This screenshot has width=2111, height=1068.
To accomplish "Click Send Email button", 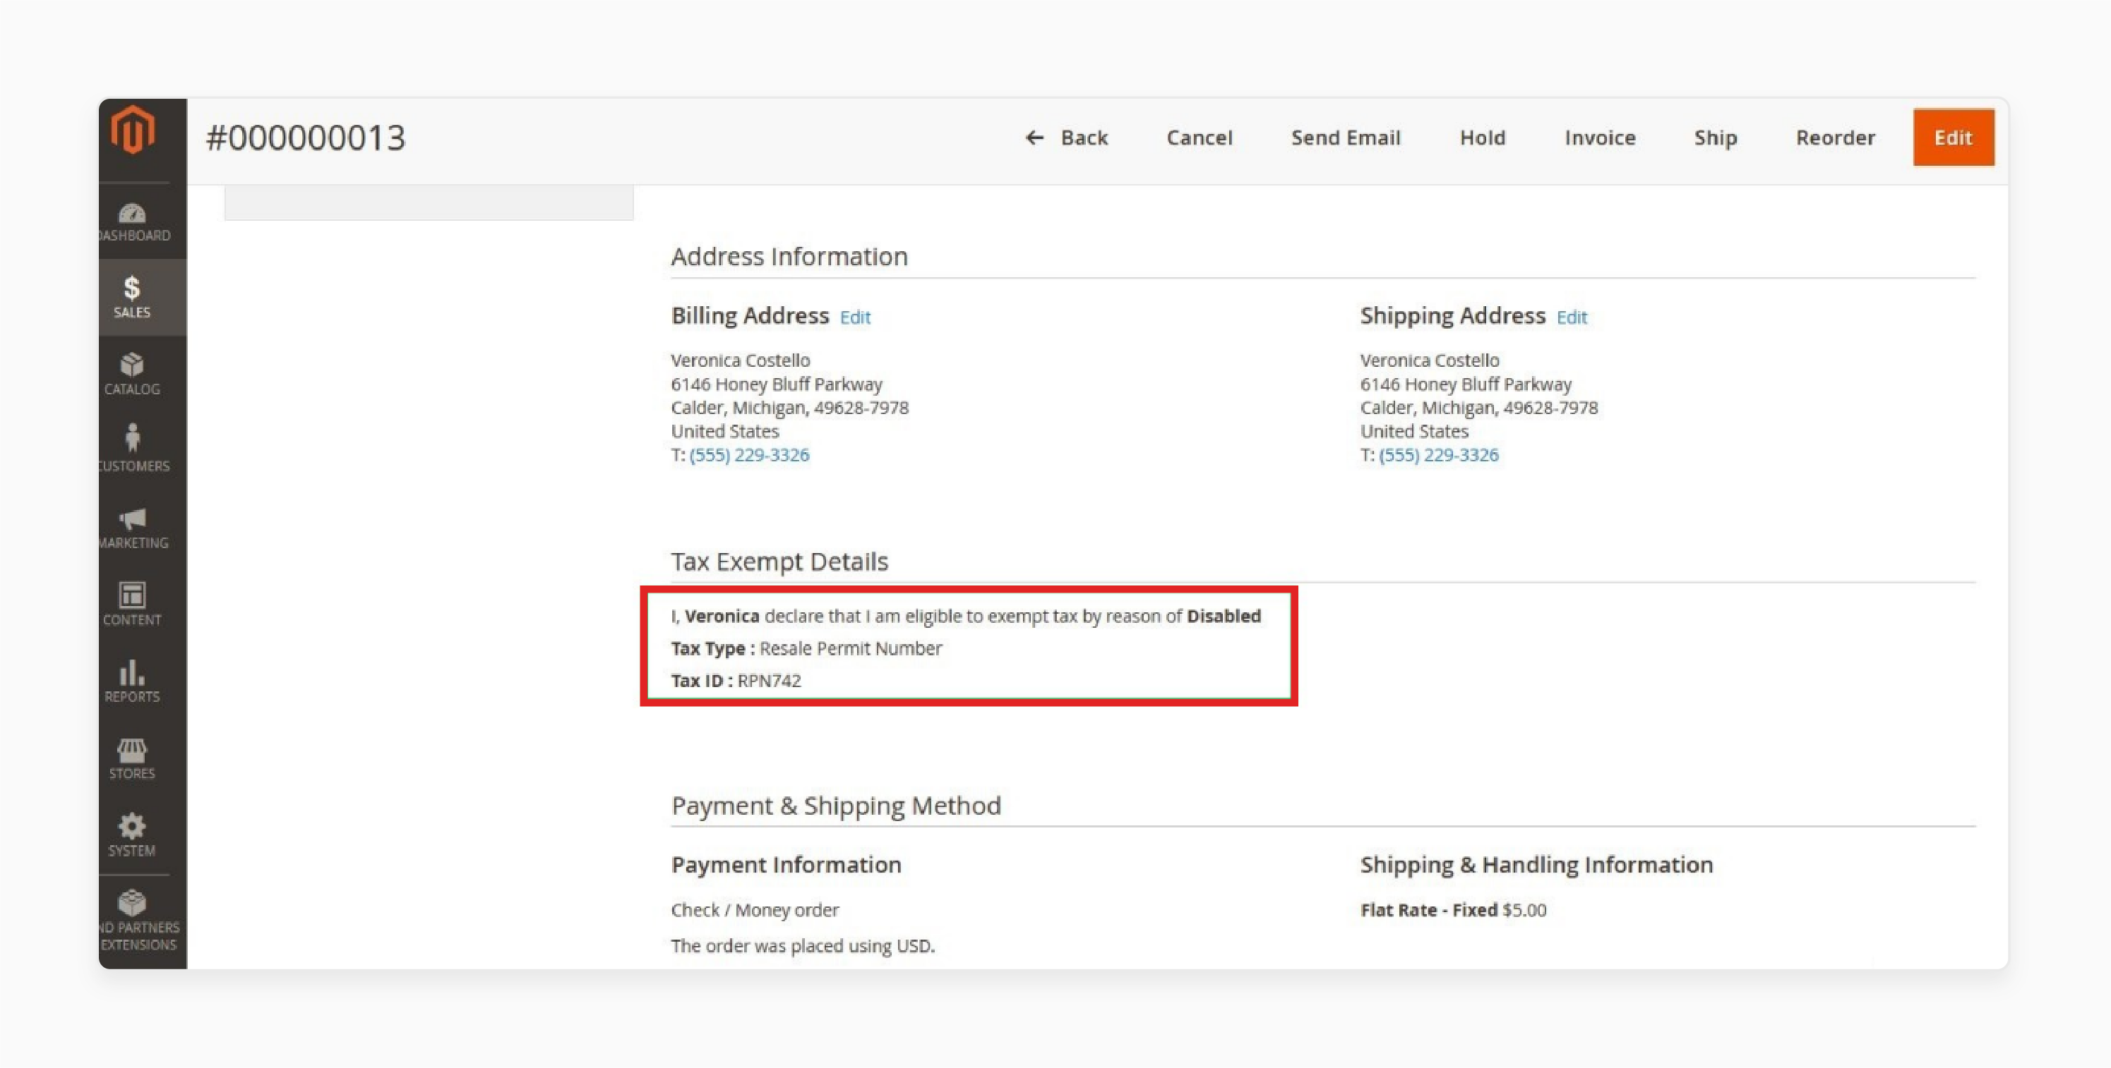I will (x=1346, y=138).
